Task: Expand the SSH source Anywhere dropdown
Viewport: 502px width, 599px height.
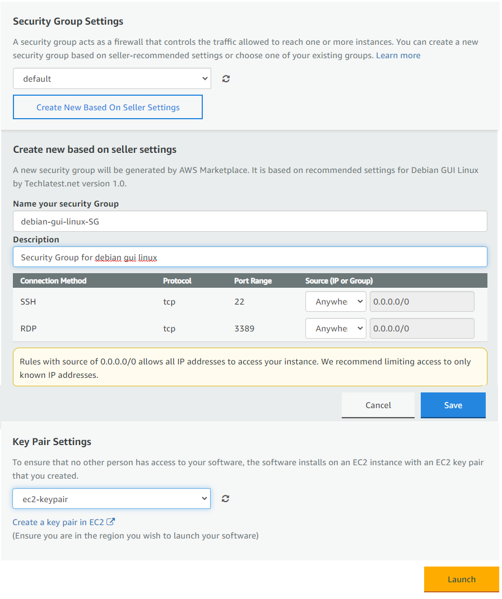Action: [x=336, y=302]
